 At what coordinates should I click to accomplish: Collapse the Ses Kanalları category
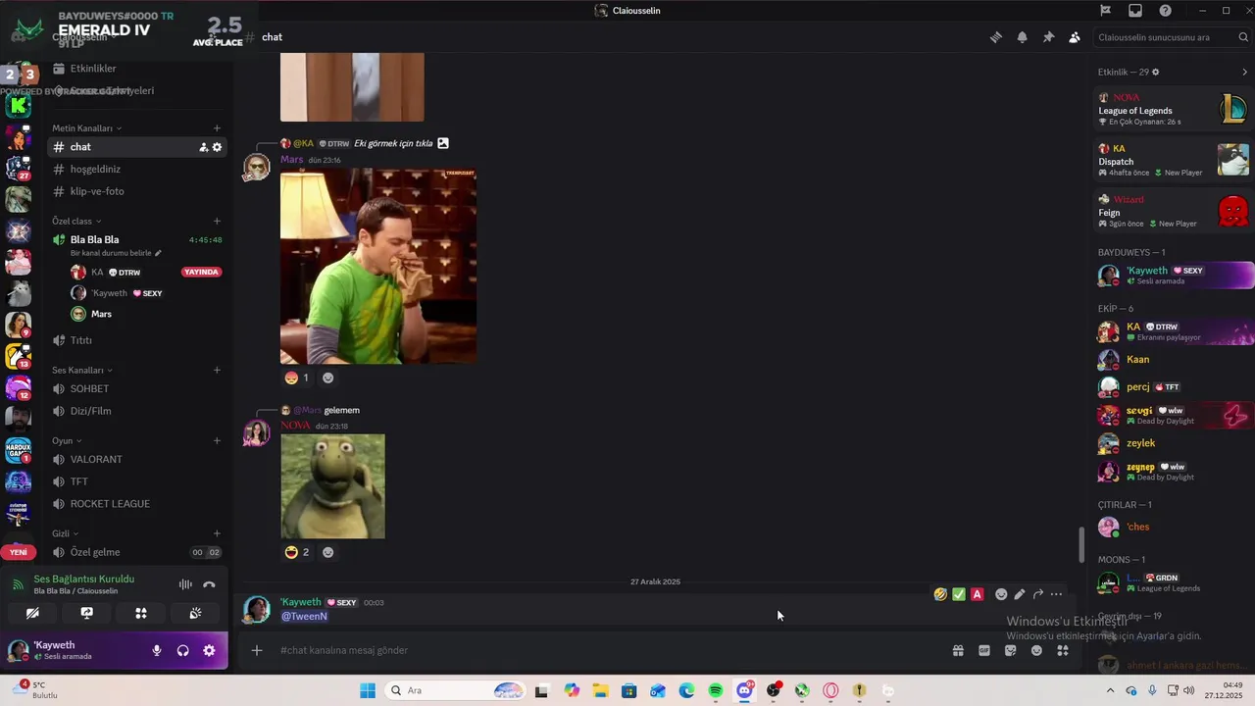tap(82, 371)
